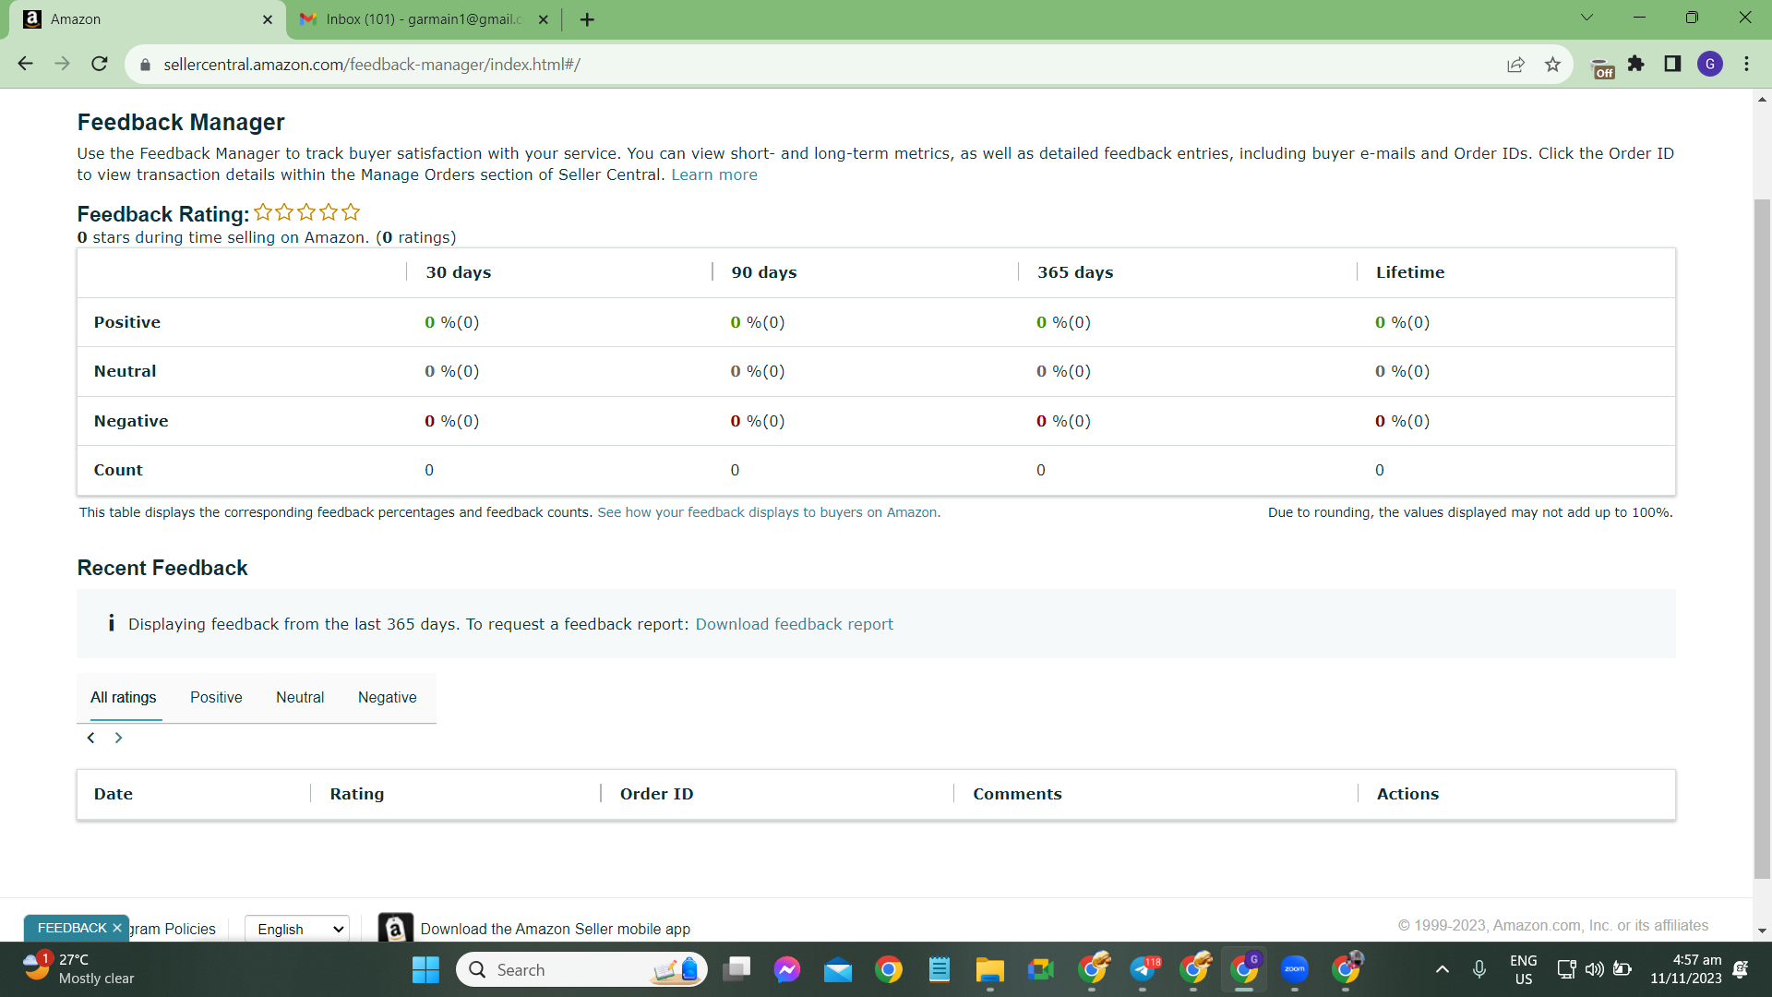Screen dimensions: 1772x997
Task: Click the 365 days column header
Action: [x=1075, y=272]
